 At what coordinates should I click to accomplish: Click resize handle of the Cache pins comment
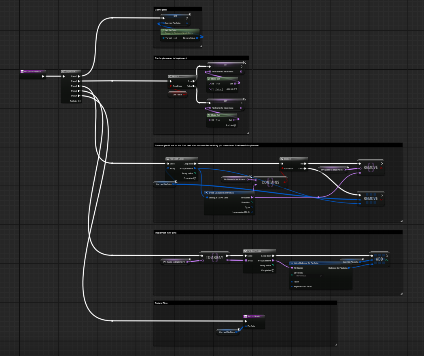pos(200,46)
